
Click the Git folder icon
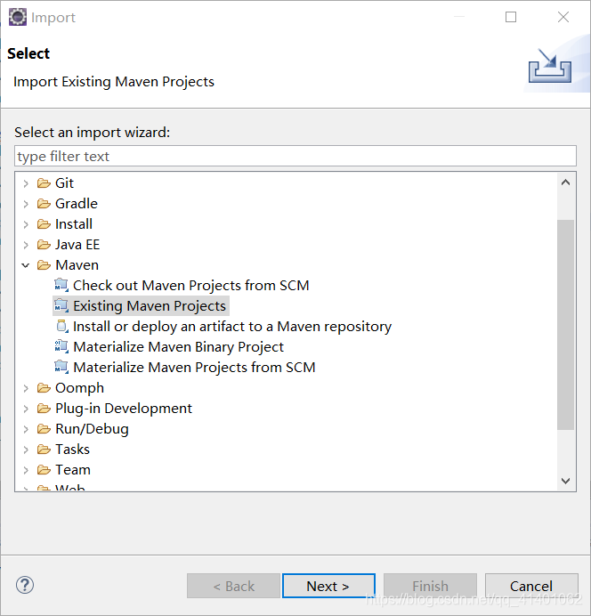coord(44,183)
